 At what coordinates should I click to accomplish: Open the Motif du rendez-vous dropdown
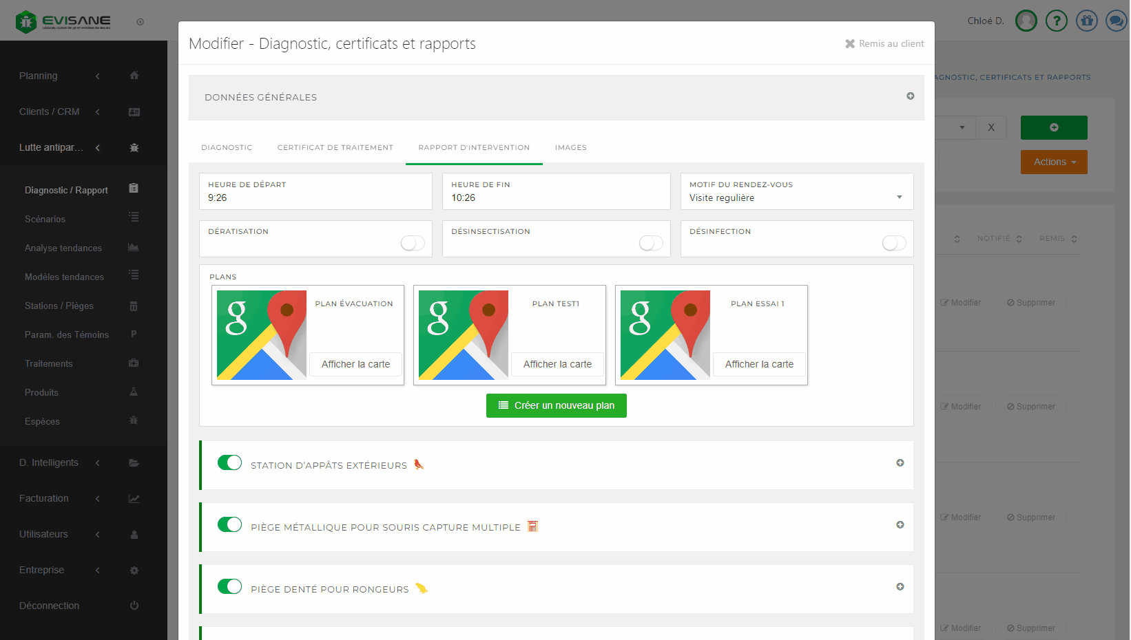pyautogui.click(x=796, y=198)
